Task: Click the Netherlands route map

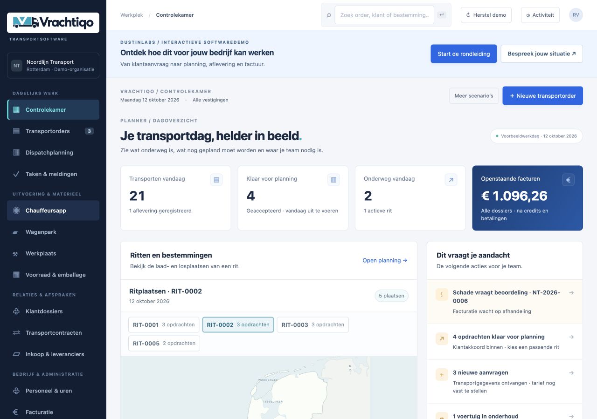Action: (269, 388)
